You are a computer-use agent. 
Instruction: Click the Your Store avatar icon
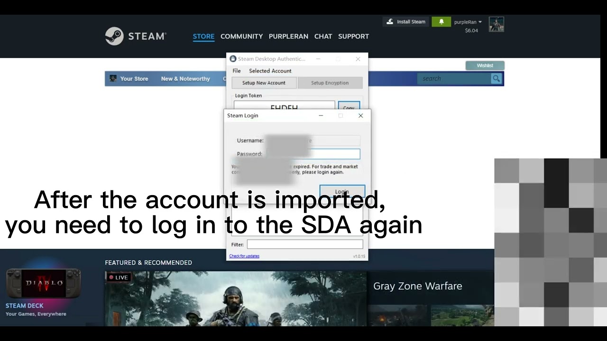113,79
